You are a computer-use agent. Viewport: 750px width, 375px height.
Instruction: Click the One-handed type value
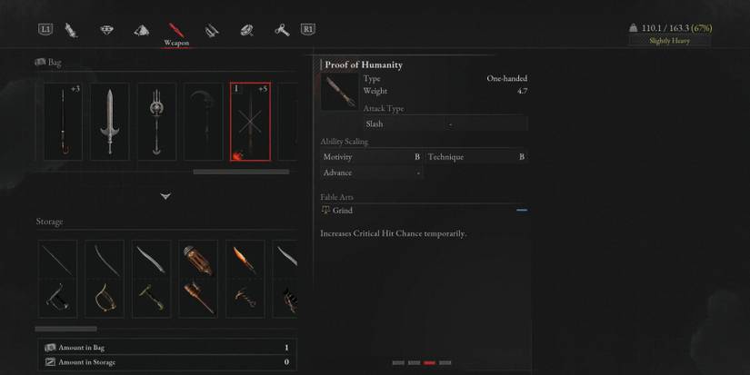coord(507,78)
